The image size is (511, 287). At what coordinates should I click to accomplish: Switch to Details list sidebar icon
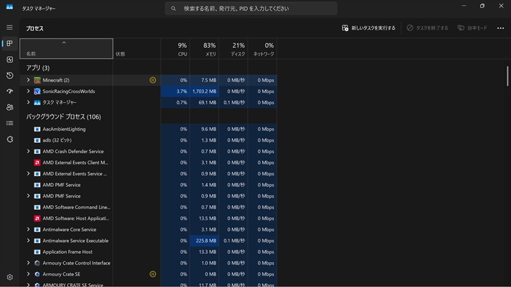(x=10, y=123)
